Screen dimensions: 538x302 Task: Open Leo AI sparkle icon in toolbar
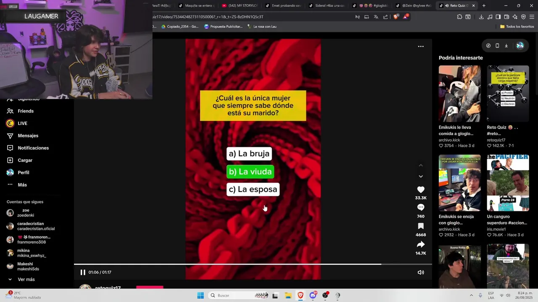tap(515, 17)
